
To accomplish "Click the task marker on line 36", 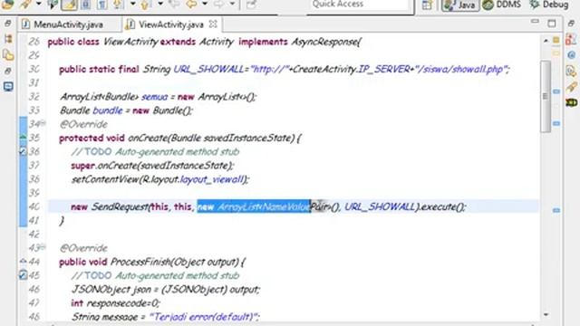I will [x=23, y=151].
